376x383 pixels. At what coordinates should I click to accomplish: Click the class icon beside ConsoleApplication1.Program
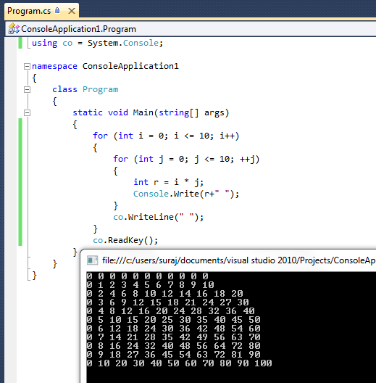(x=14, y=29)
